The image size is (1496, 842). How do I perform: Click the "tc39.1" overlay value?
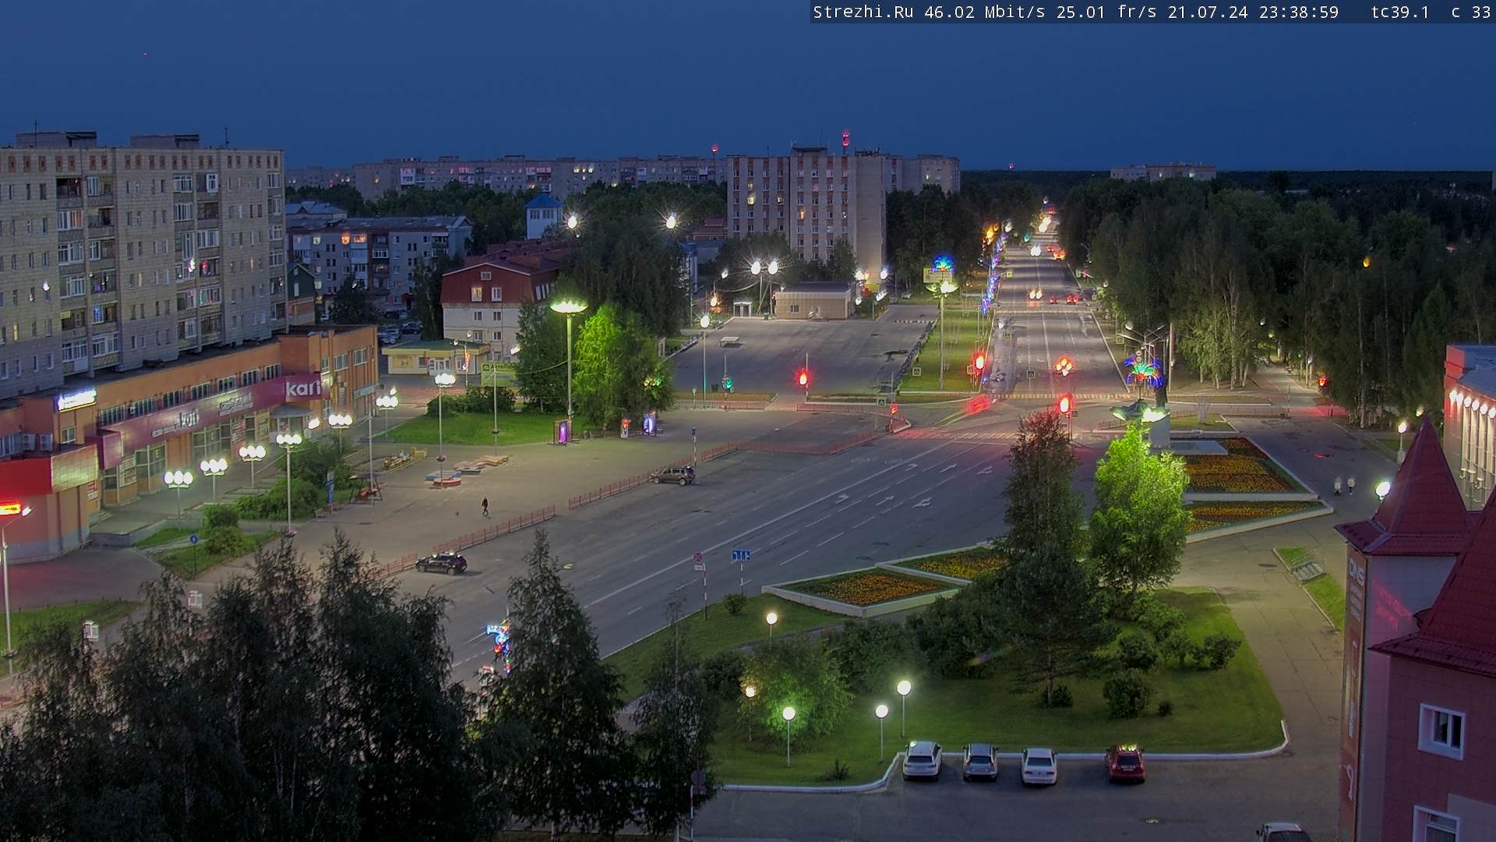pyautogui.click(x=1400, y=12)
